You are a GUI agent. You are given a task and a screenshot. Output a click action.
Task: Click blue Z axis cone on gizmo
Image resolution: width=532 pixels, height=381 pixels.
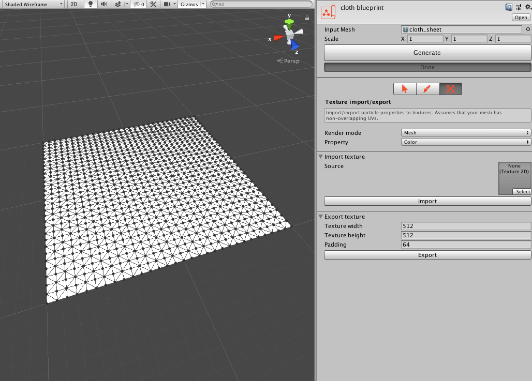coord(294,44)
